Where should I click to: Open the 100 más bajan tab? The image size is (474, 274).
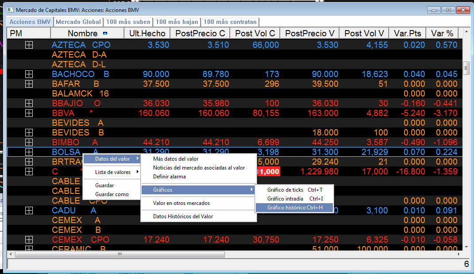point(177,22)
